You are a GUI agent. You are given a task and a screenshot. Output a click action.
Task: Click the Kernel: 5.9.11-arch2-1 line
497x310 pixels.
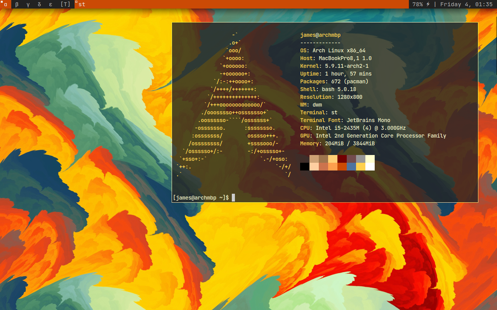(334, 66)
